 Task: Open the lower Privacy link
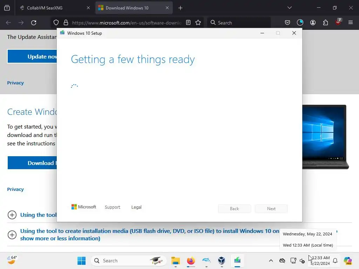click(15, 189)
